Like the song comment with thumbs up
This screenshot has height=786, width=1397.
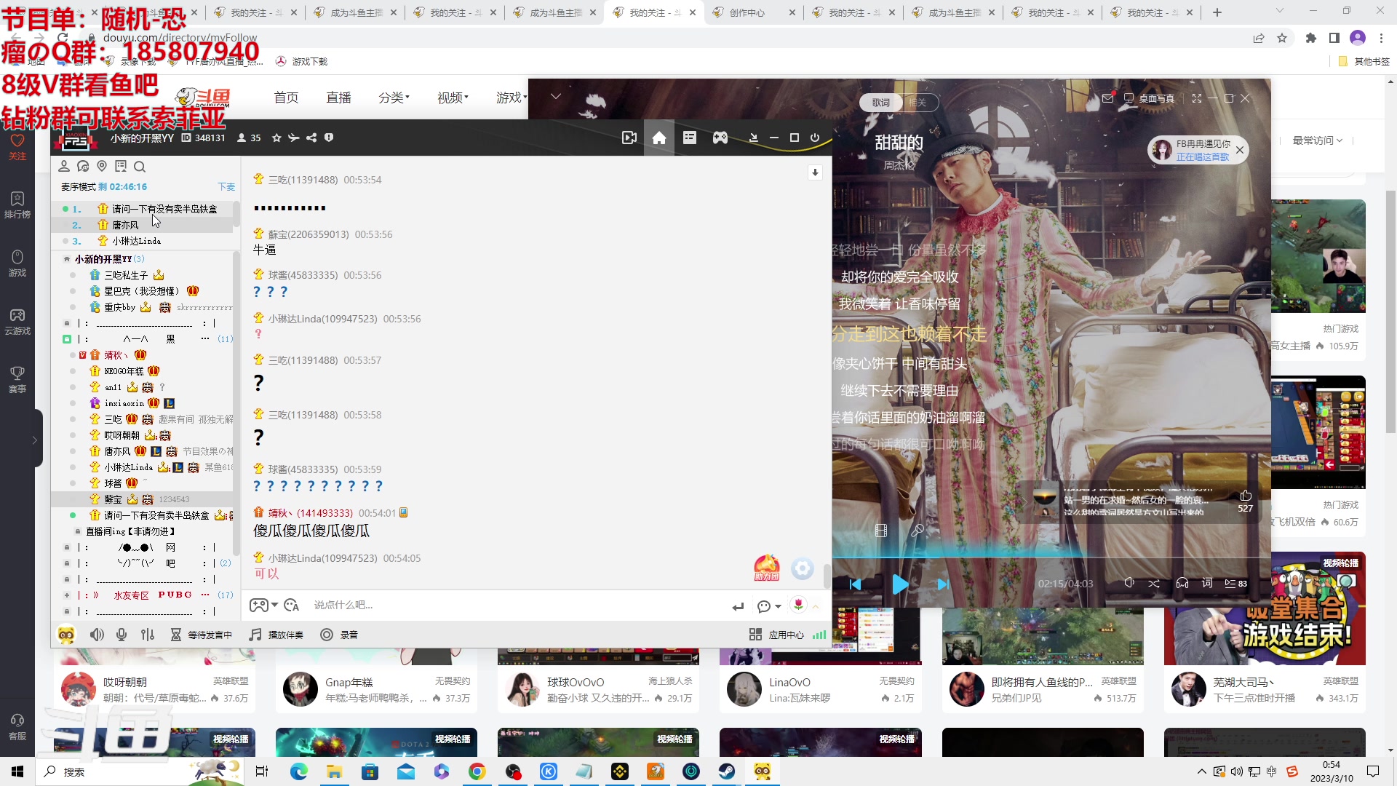tap(1246, 496)
